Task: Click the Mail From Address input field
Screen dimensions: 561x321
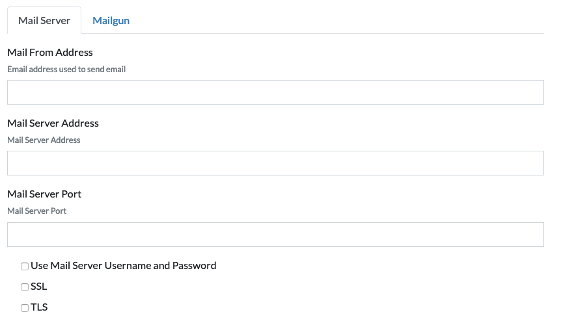Action: pos(275,92)
